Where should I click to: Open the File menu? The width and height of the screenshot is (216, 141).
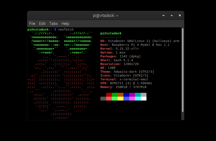click(x=32, y=24)
